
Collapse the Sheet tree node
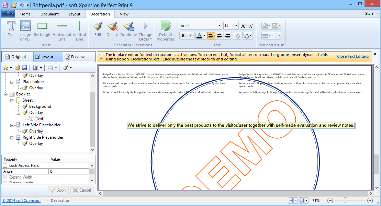pyautogui.click(x=12, y=101)
